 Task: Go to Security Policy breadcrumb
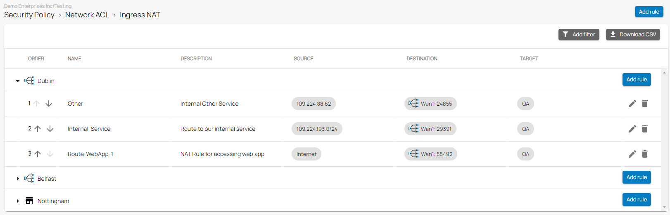29,15
